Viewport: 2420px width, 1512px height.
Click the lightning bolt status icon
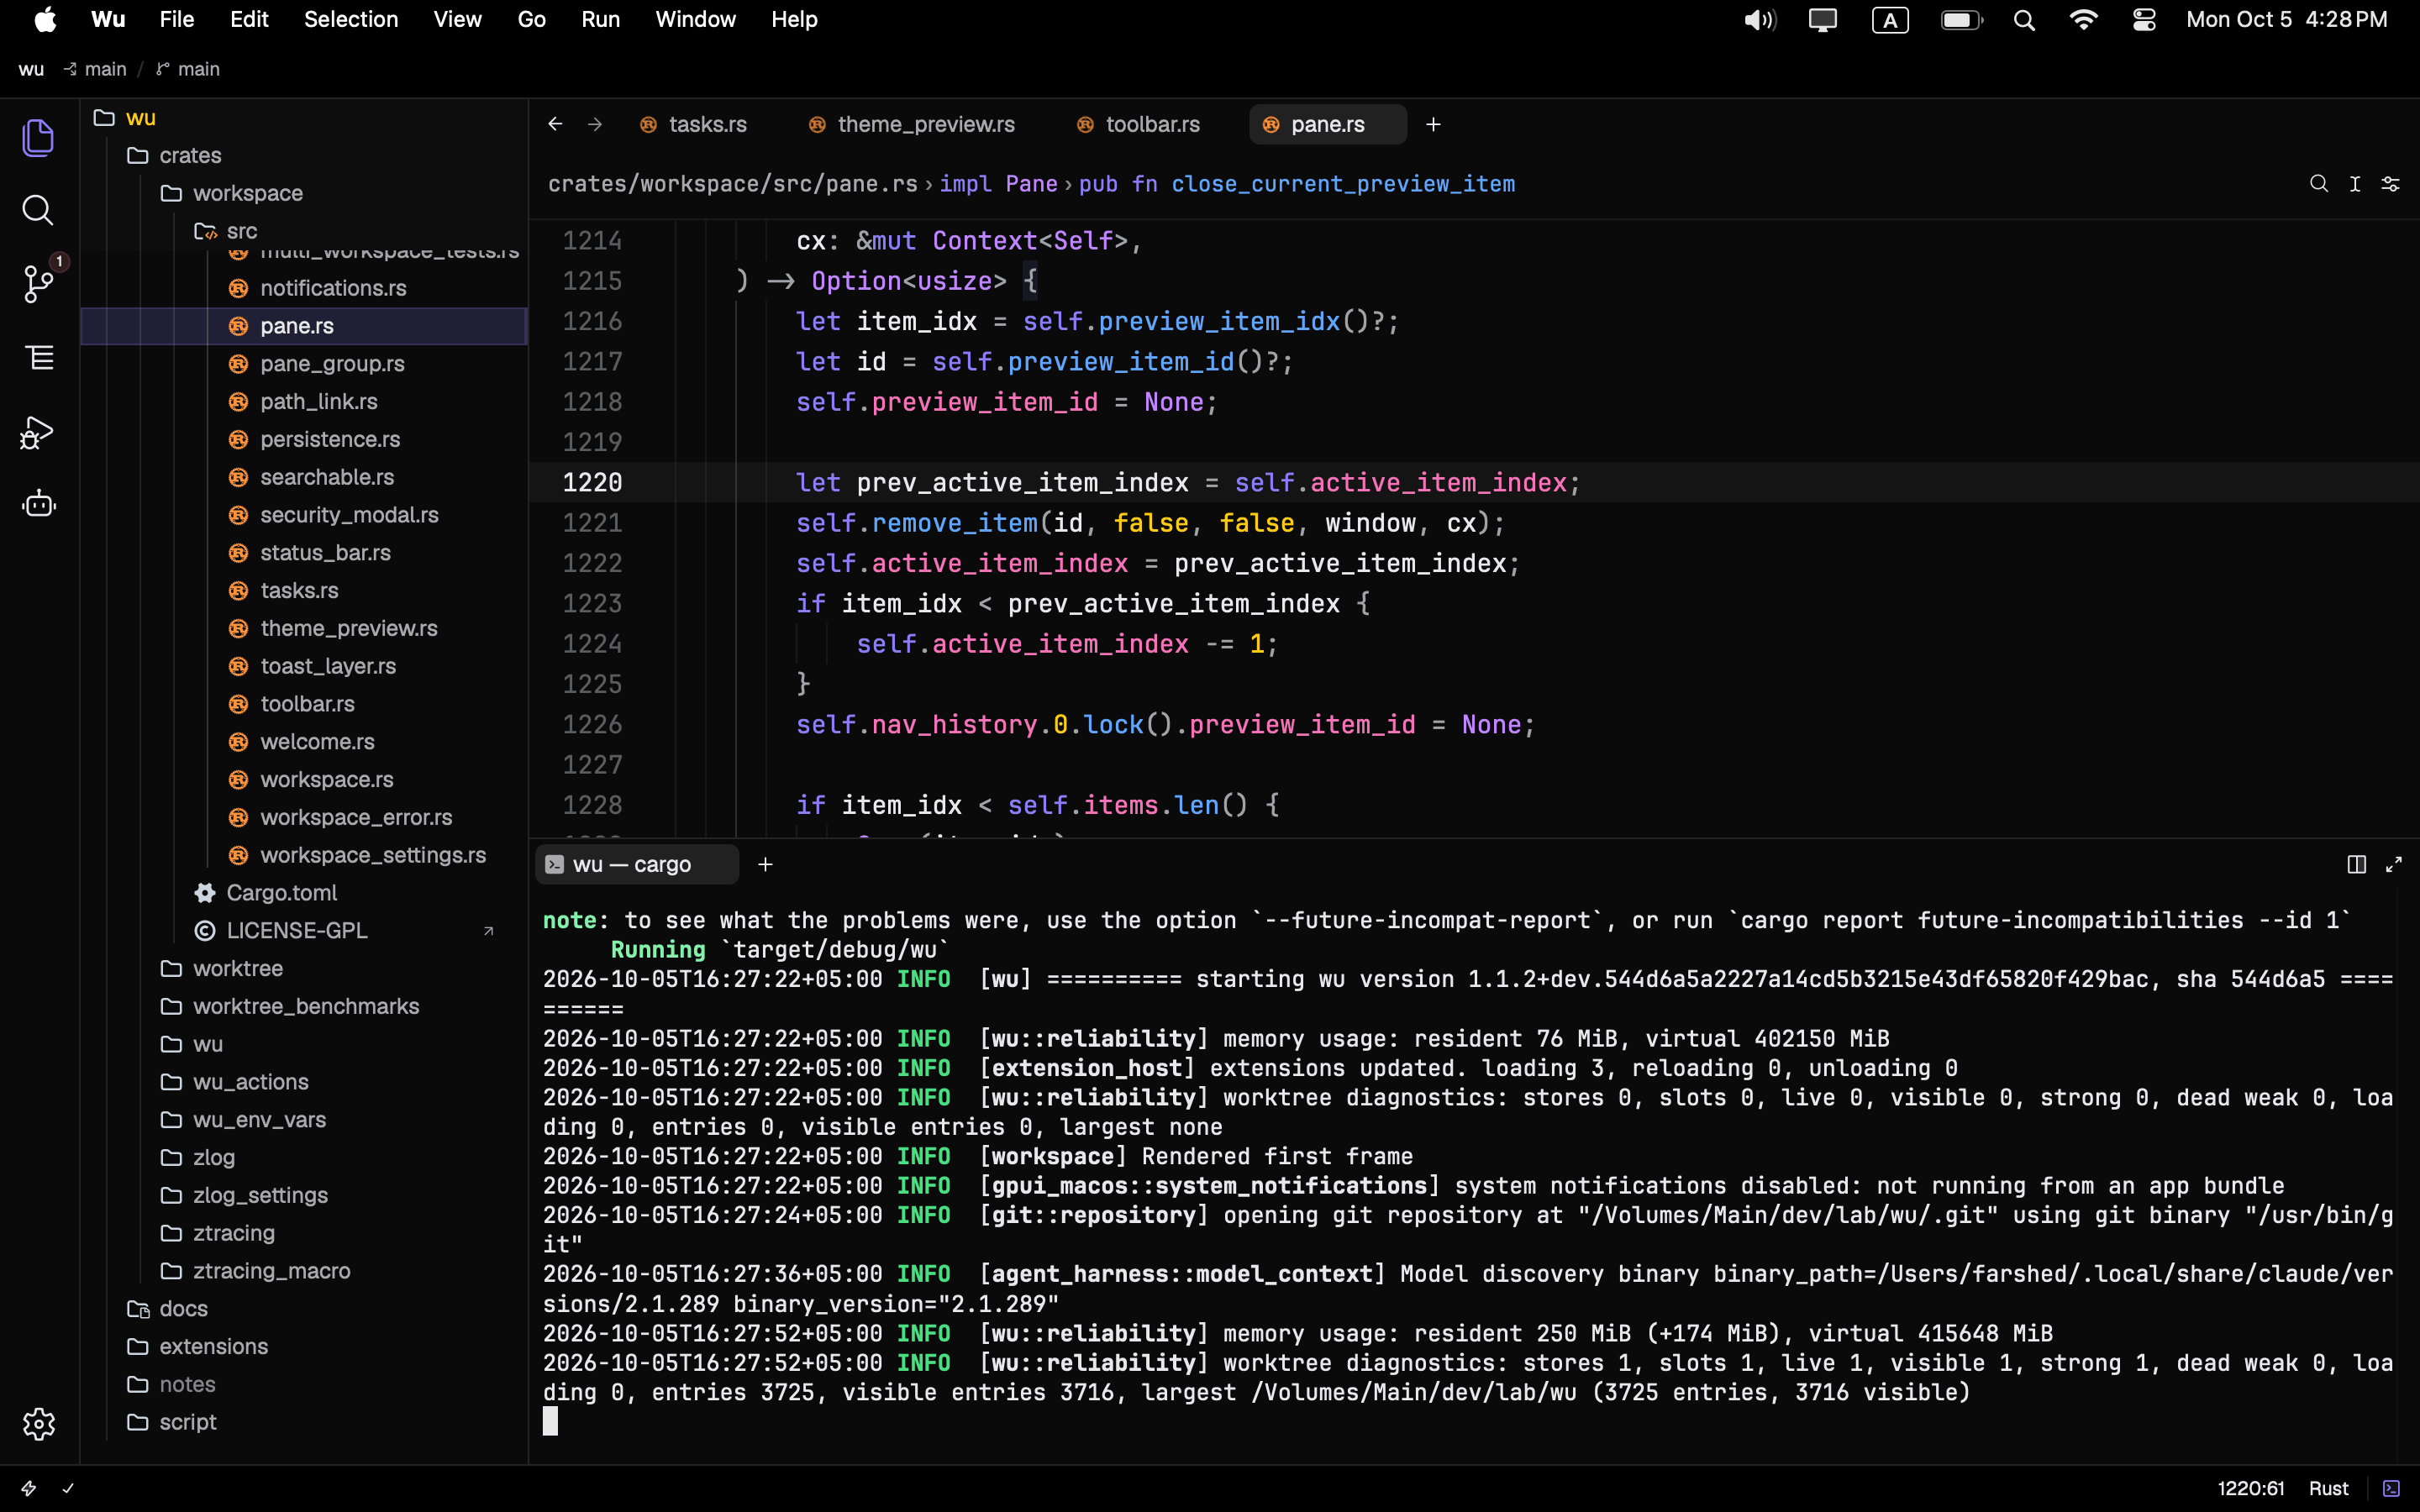pyautogui.click(x=29, y=1488)
